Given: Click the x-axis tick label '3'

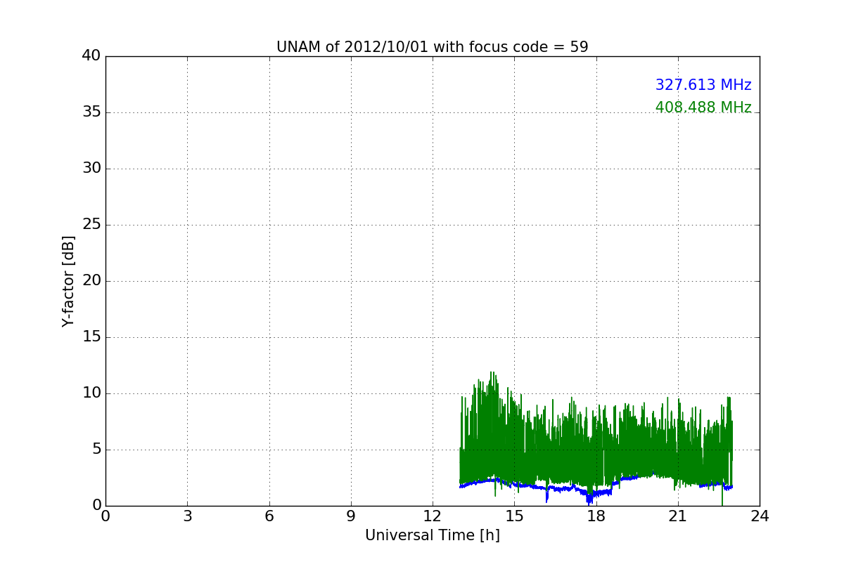Looking at the screenshot, I should click(187, 516).
